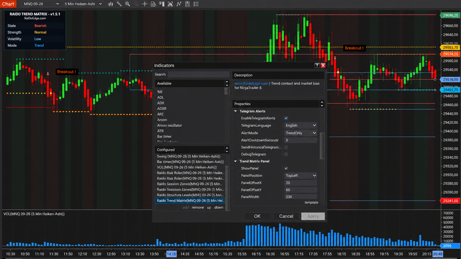Uncheck EnableTelegramAlerts checkbox
Image resolution: width=461 pixels, height=259 pixels.
click(x=286, y=118)
